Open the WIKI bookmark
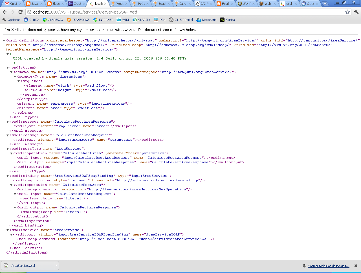This screenshot has width=361, height=273. pos(123,20)
